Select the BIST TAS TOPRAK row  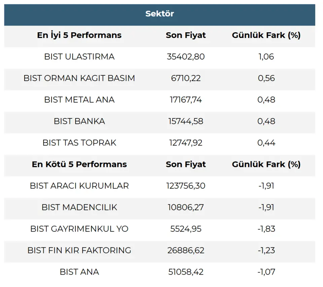click(79, 143)
